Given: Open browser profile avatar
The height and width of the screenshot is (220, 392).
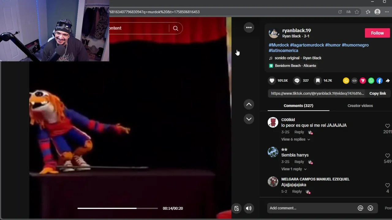Looking at the screenshot, I should tap(377, 12).
